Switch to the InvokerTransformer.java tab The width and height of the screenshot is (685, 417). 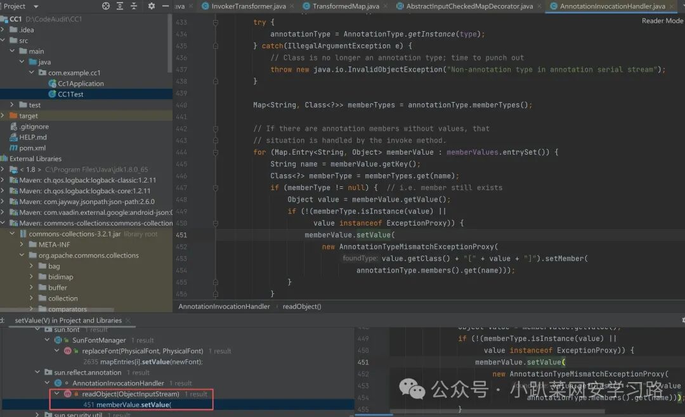point(248,6)
